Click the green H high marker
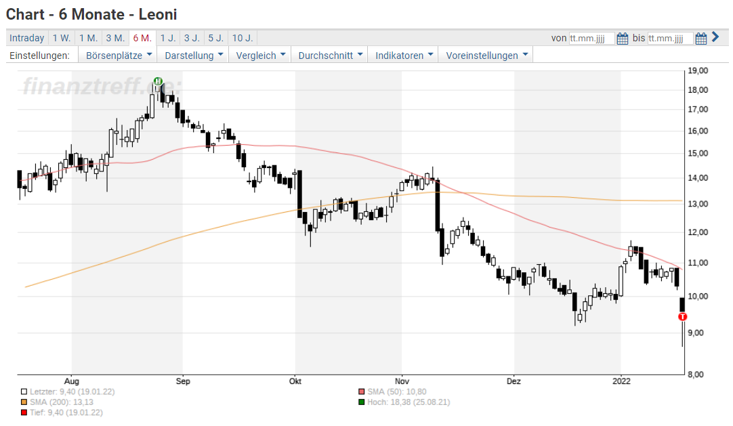The height and width of the screenshot is (426, 733). [x=158, y=81]
